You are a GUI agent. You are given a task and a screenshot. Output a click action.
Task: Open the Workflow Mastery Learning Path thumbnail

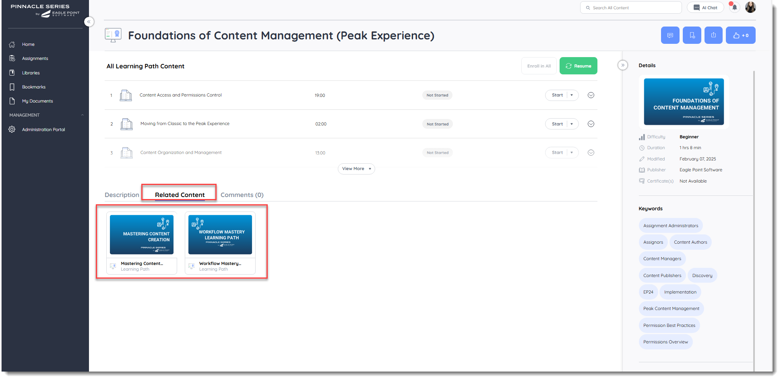click(x=220, y=234)
